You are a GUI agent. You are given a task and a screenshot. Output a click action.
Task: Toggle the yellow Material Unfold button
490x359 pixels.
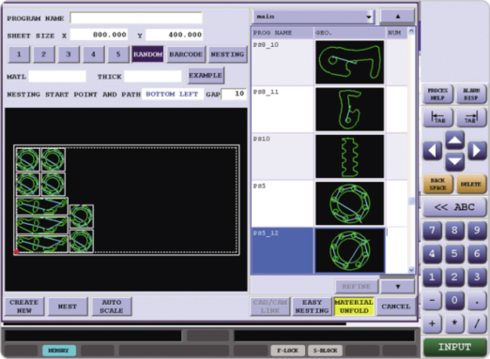(354, 307)
